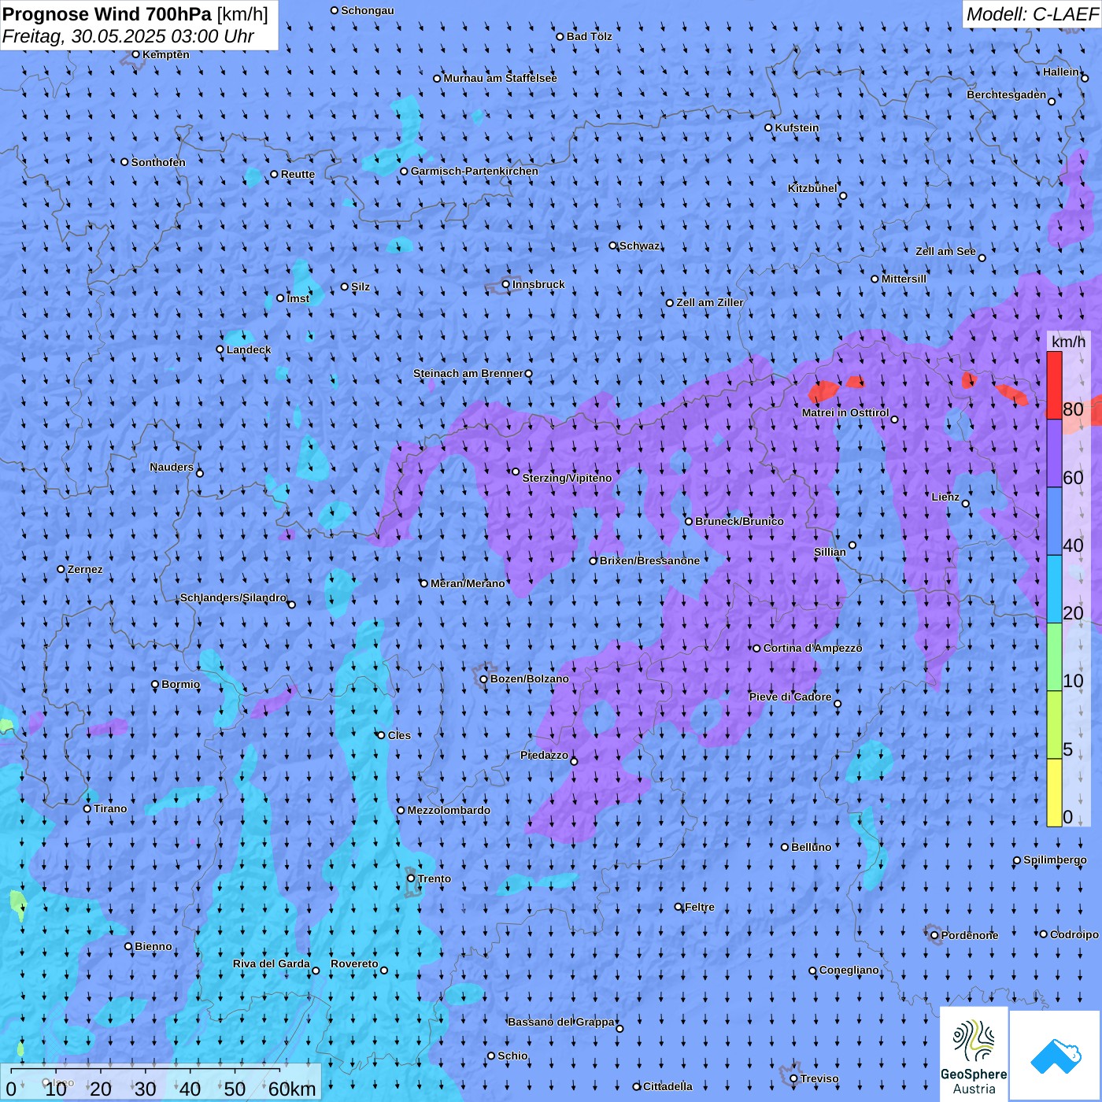
Task: Click the 'Sonthofen' town label
Action: point(158,162)
